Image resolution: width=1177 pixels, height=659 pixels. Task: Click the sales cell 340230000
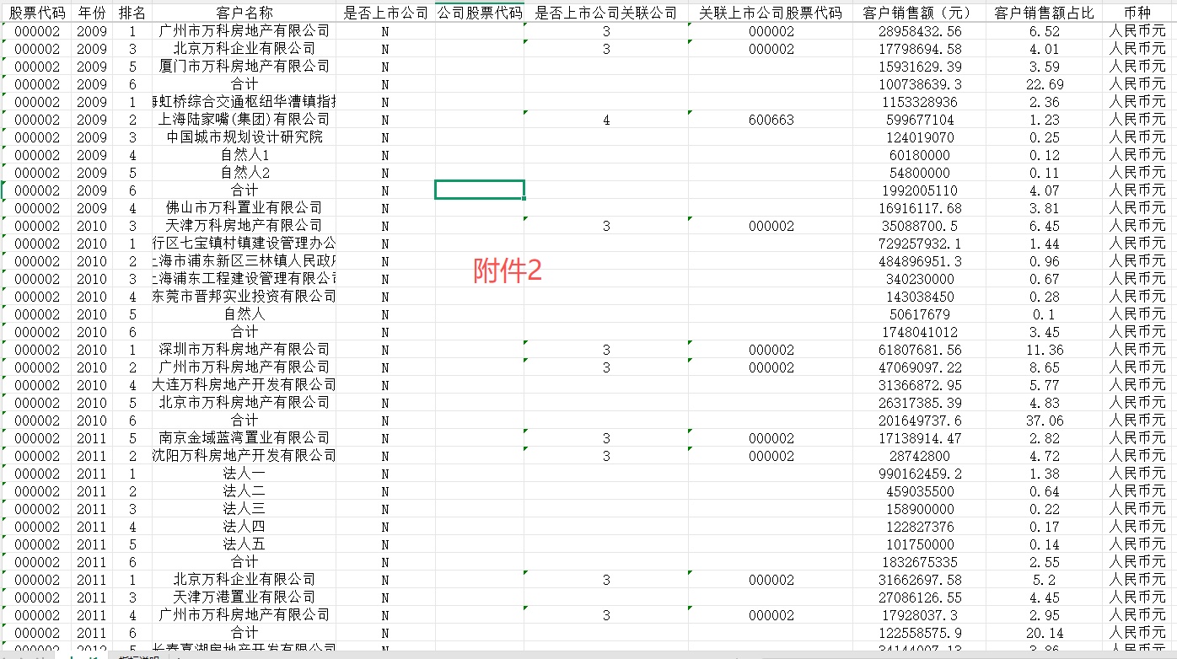pyautogui.click(x=918, y=279)
